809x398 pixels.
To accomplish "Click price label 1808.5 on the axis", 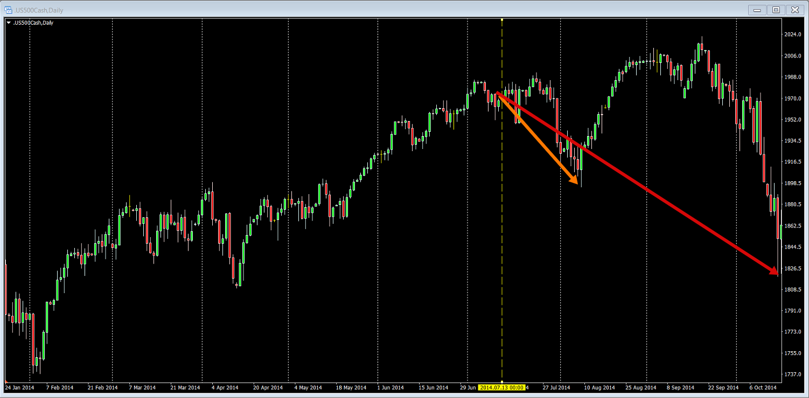I will click(x=792, y=289).
